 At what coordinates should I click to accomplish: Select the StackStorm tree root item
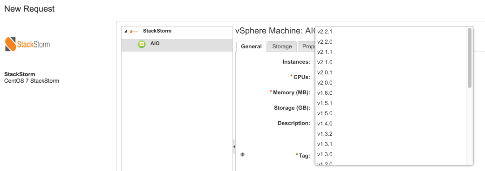pyautogui.click(x=157, y=31)
